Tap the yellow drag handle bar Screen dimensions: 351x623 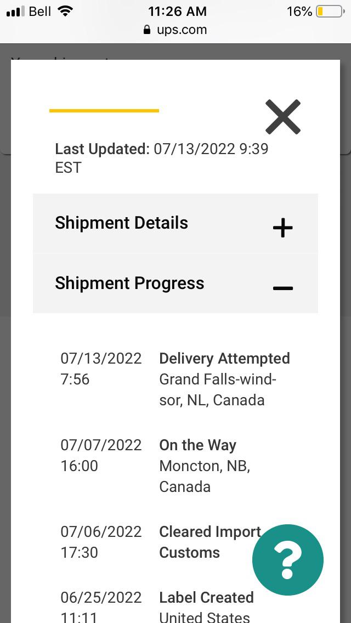pyautogui.click(x=104, y=111)
